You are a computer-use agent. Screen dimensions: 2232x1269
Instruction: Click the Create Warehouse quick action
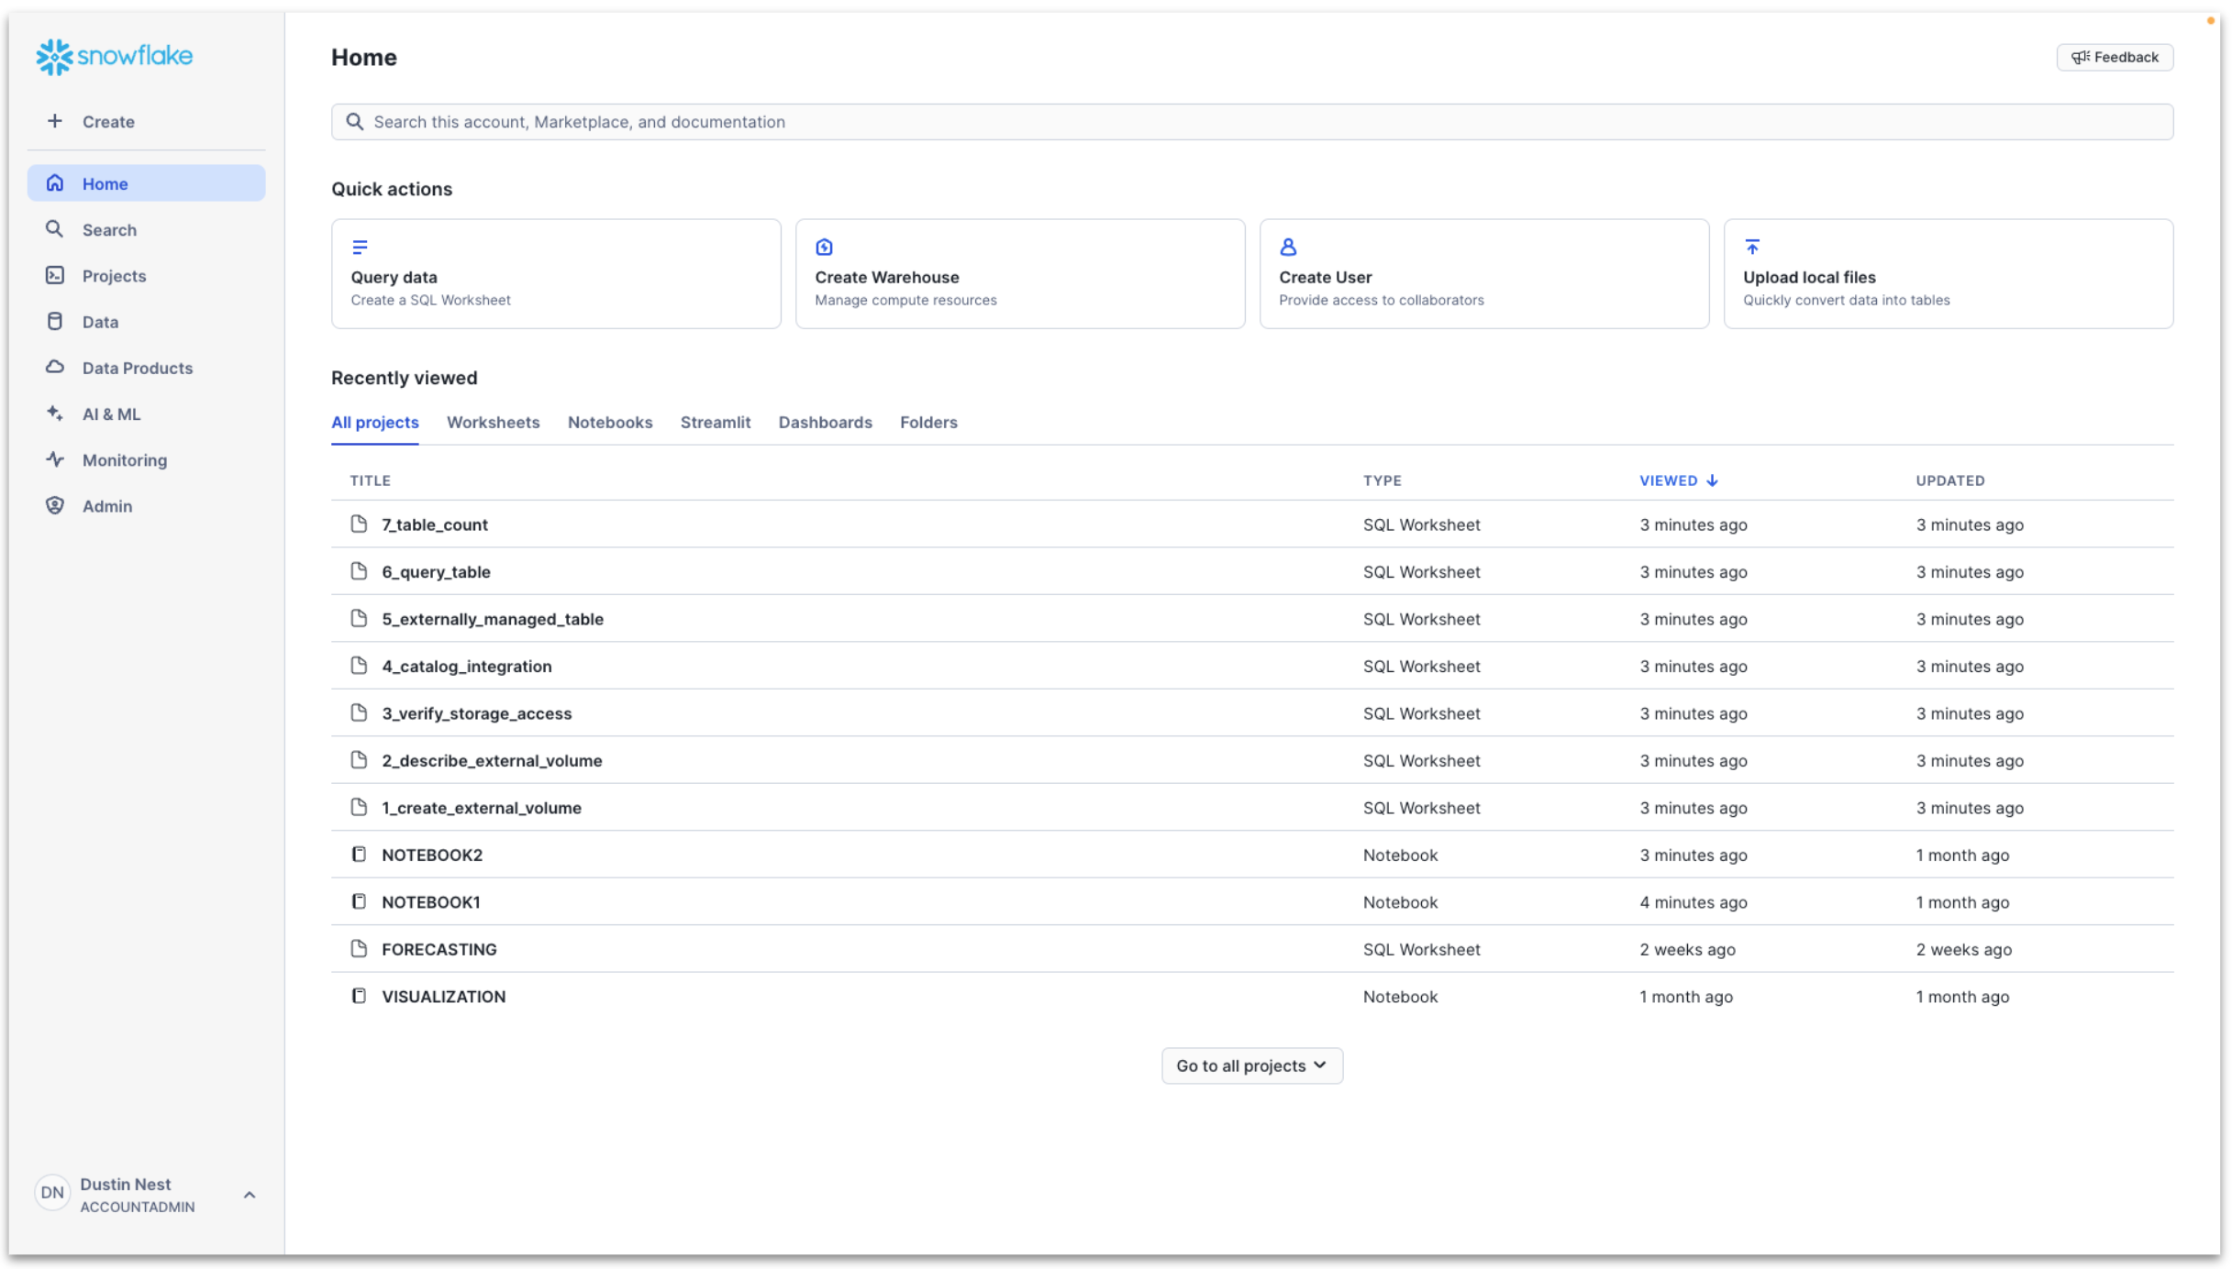point(1019,273)
